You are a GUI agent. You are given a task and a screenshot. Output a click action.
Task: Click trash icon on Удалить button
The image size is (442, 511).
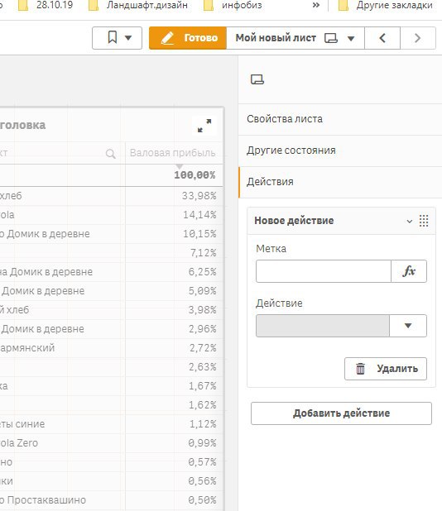pos(360,369)
